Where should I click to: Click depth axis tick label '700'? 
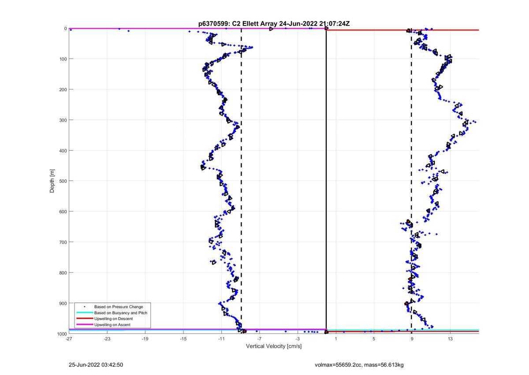click(x=63, y=242)
